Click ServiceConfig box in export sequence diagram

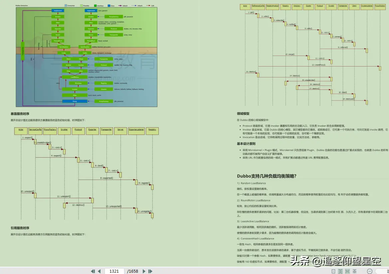(x=35, y=131)
